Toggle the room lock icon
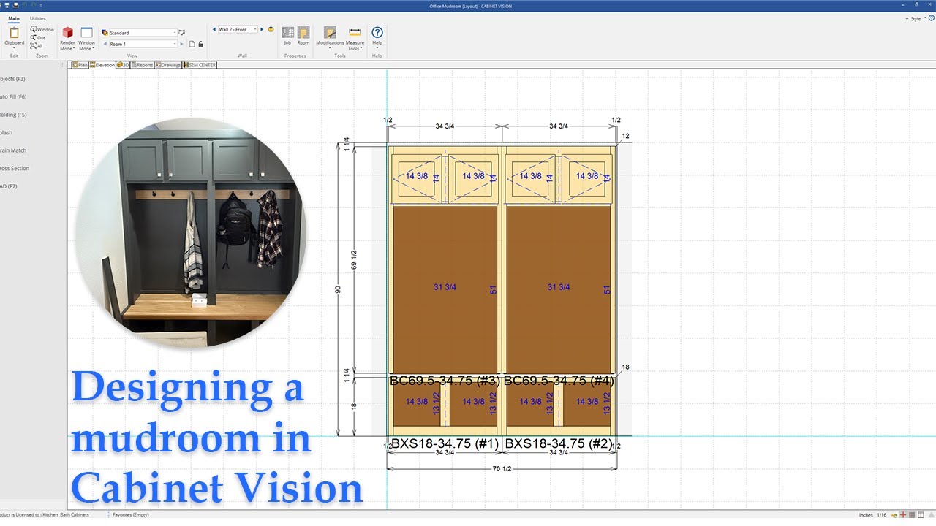This screenshot has width=936, height=526. coord(200,44)
